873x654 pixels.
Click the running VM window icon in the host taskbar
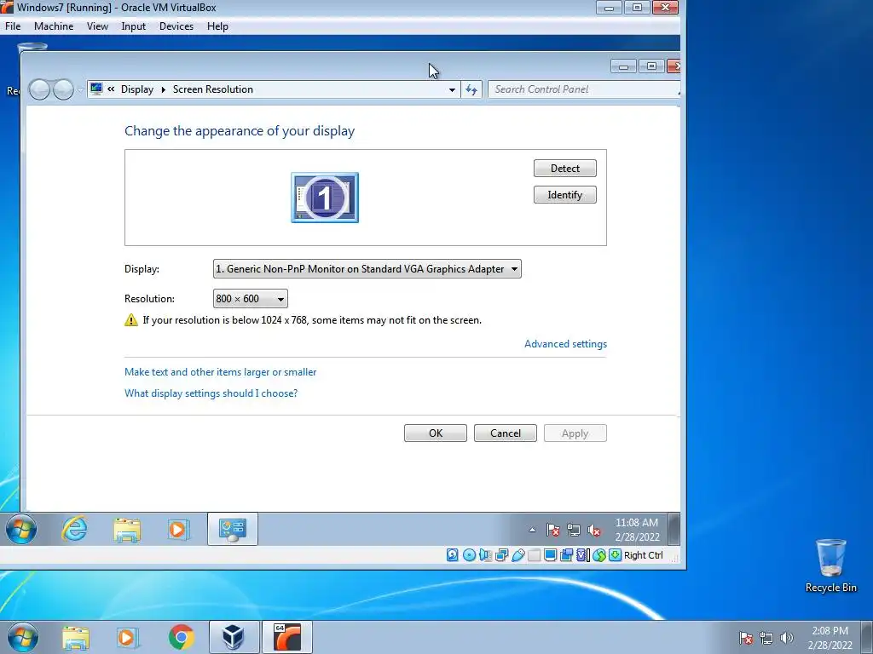[x=286, y=637]
